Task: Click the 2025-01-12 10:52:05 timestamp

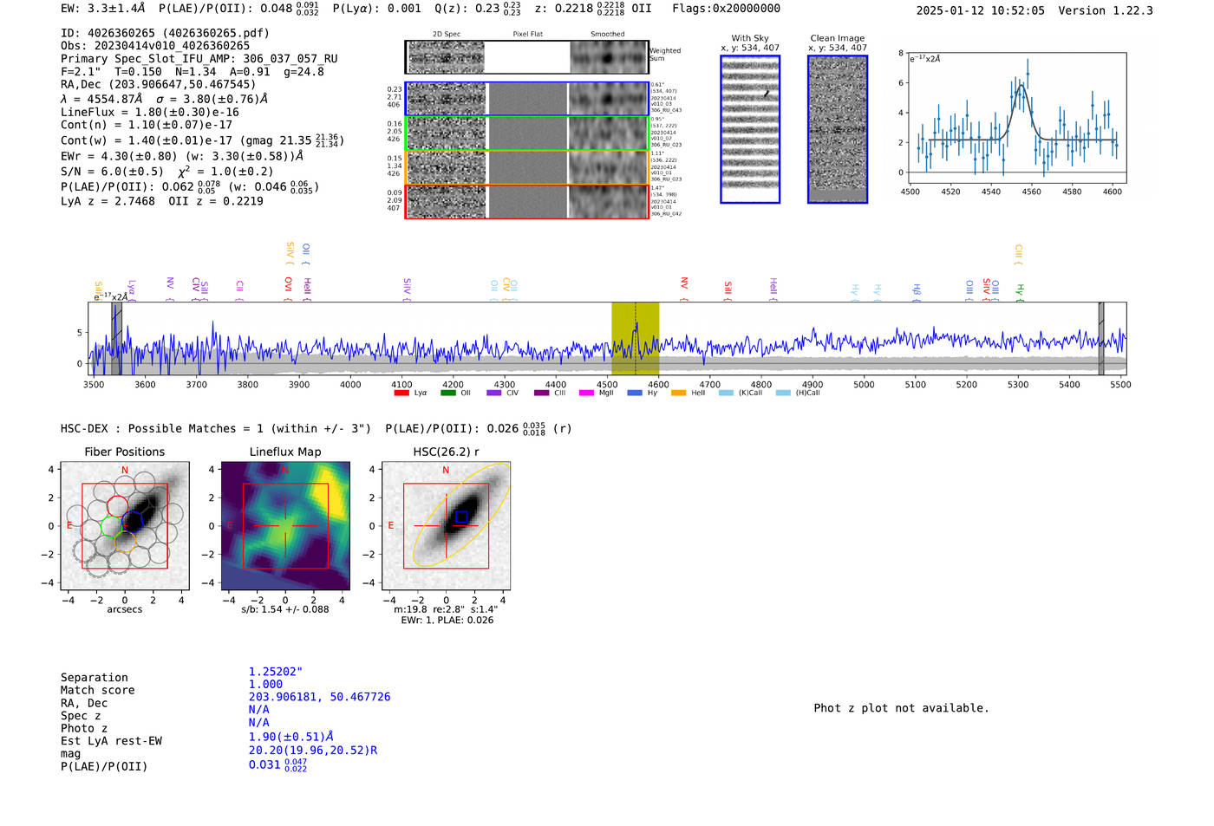Action: coord(981,10)
